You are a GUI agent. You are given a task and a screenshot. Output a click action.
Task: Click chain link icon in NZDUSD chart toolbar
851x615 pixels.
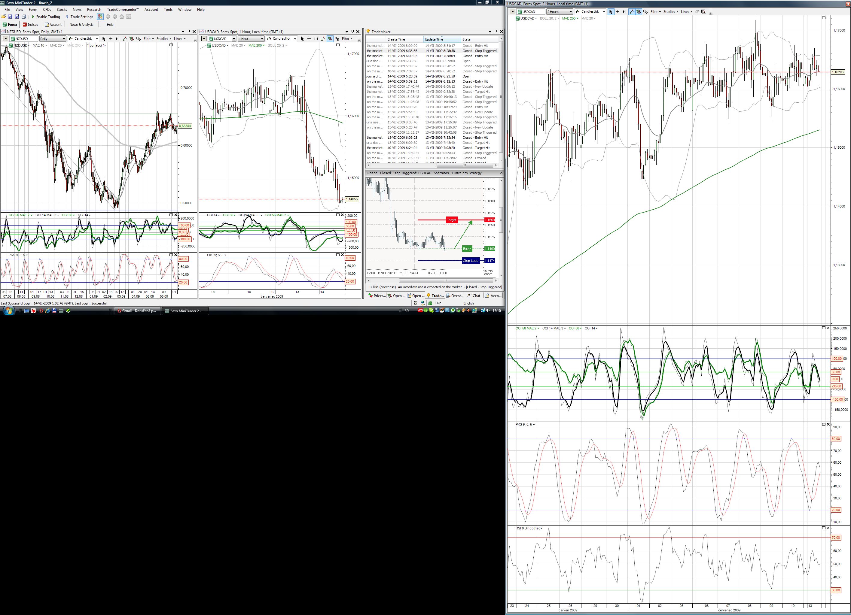[139, 39]
